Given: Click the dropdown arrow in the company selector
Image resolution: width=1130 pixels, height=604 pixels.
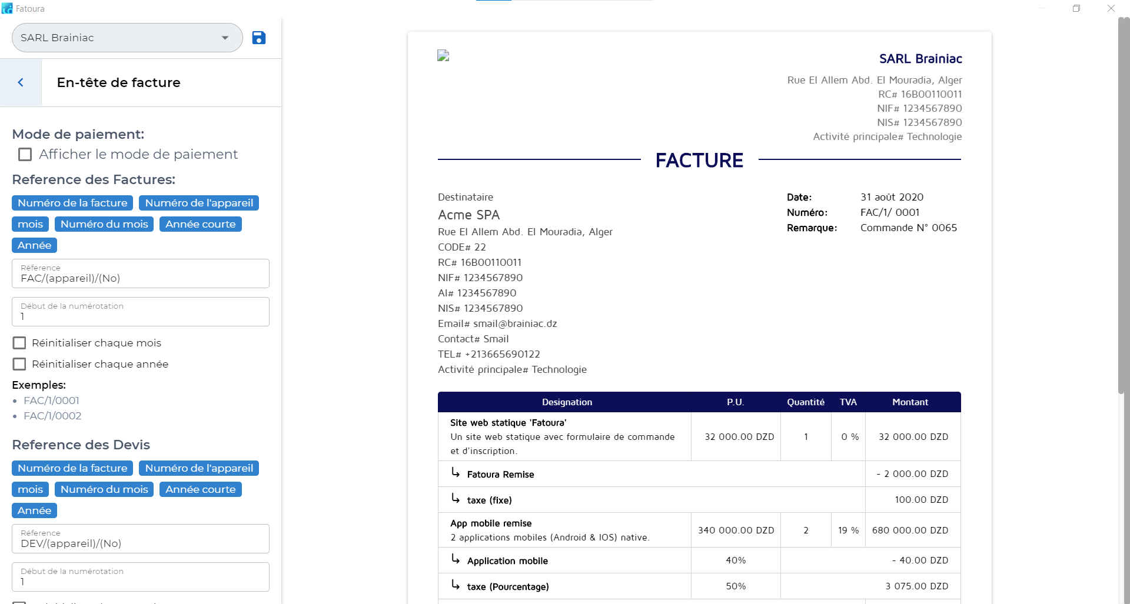Looking at the screenshot, I should coord(224,38).
